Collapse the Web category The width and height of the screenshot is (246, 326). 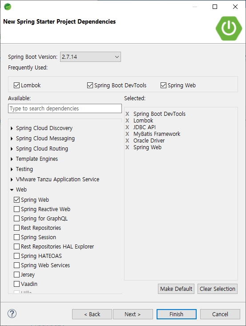tap(12, 190)
